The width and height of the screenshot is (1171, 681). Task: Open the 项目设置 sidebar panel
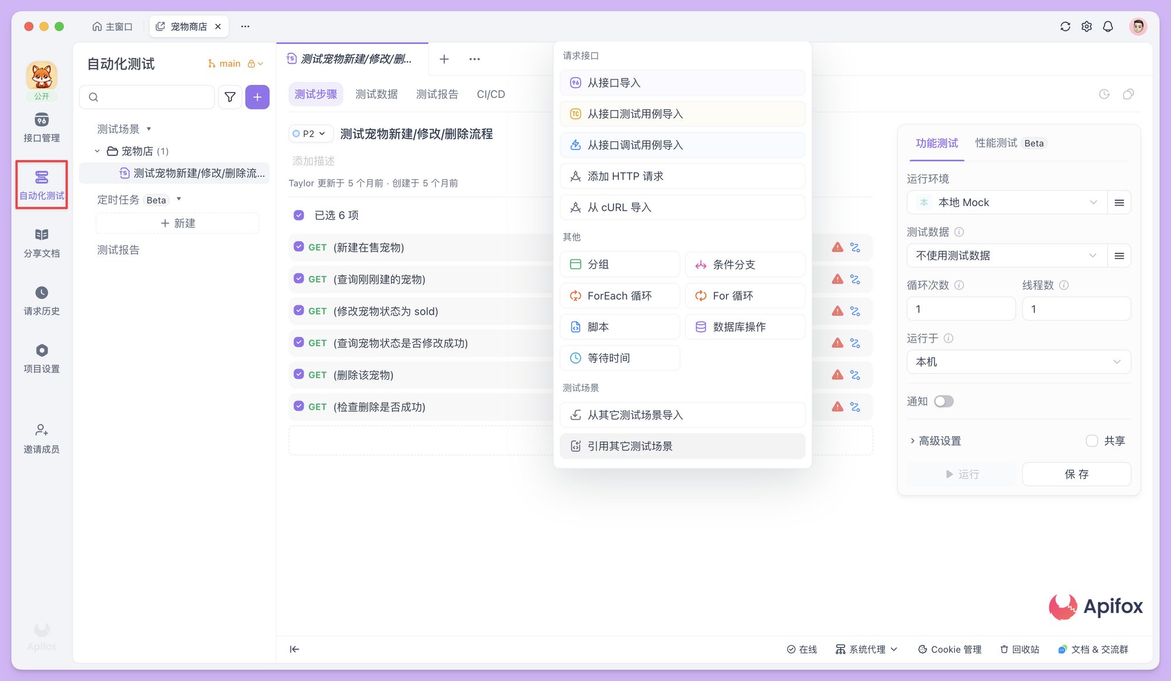coord(41,357)
